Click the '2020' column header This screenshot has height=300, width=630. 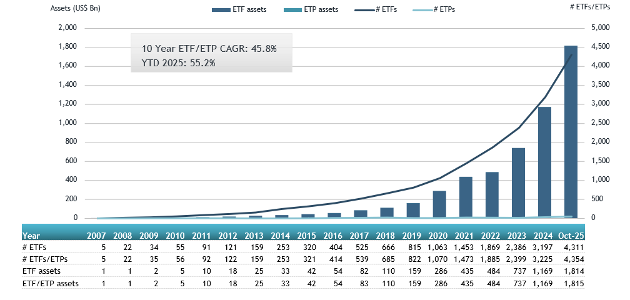(437, 236)
